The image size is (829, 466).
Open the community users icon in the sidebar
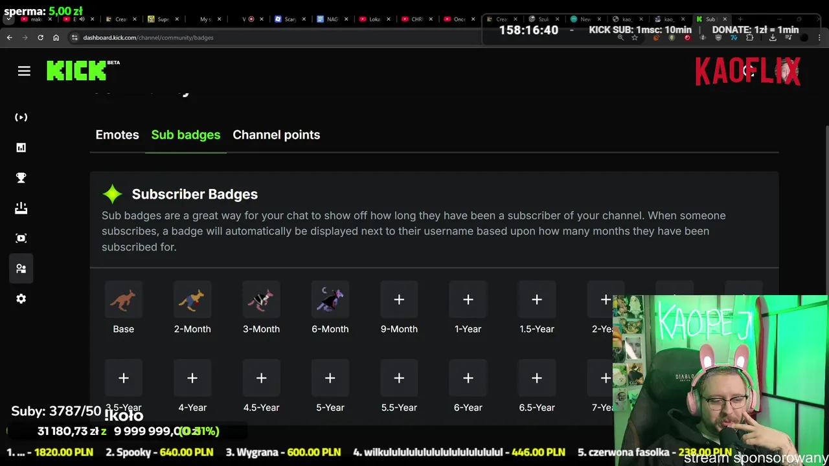[x=21, y=269]
